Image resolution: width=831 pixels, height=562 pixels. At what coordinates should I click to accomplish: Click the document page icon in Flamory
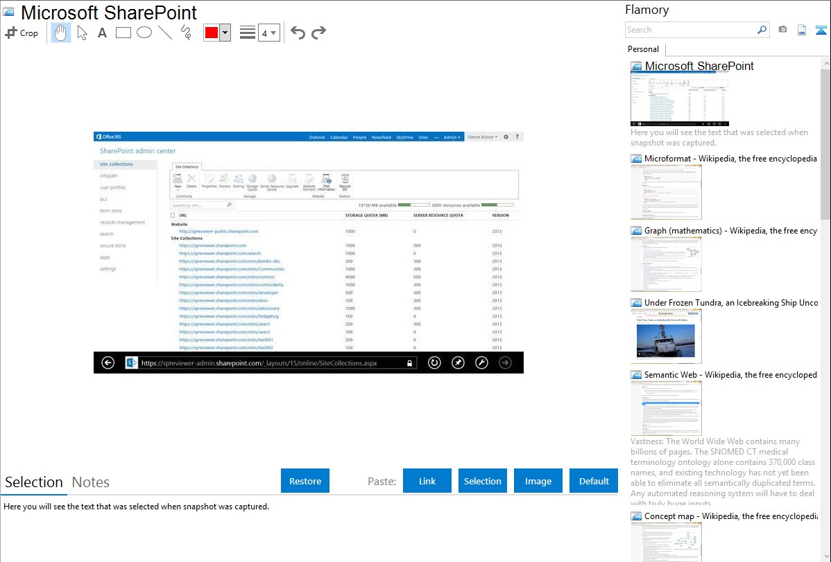pyautogui.click(x=802, y=30)
